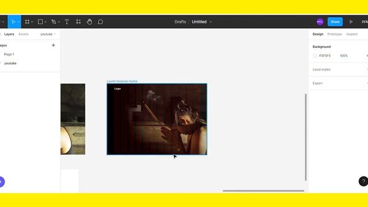This screenshot has width=368, height=207.
Task: Select the youtube page in list
Action: (x=10, y=63)
